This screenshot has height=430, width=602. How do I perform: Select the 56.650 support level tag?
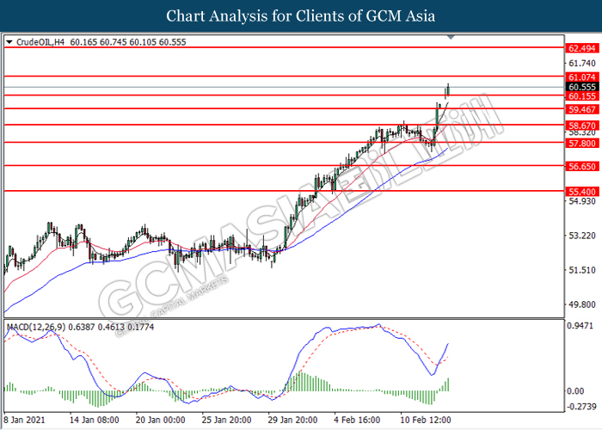(580, 166)
